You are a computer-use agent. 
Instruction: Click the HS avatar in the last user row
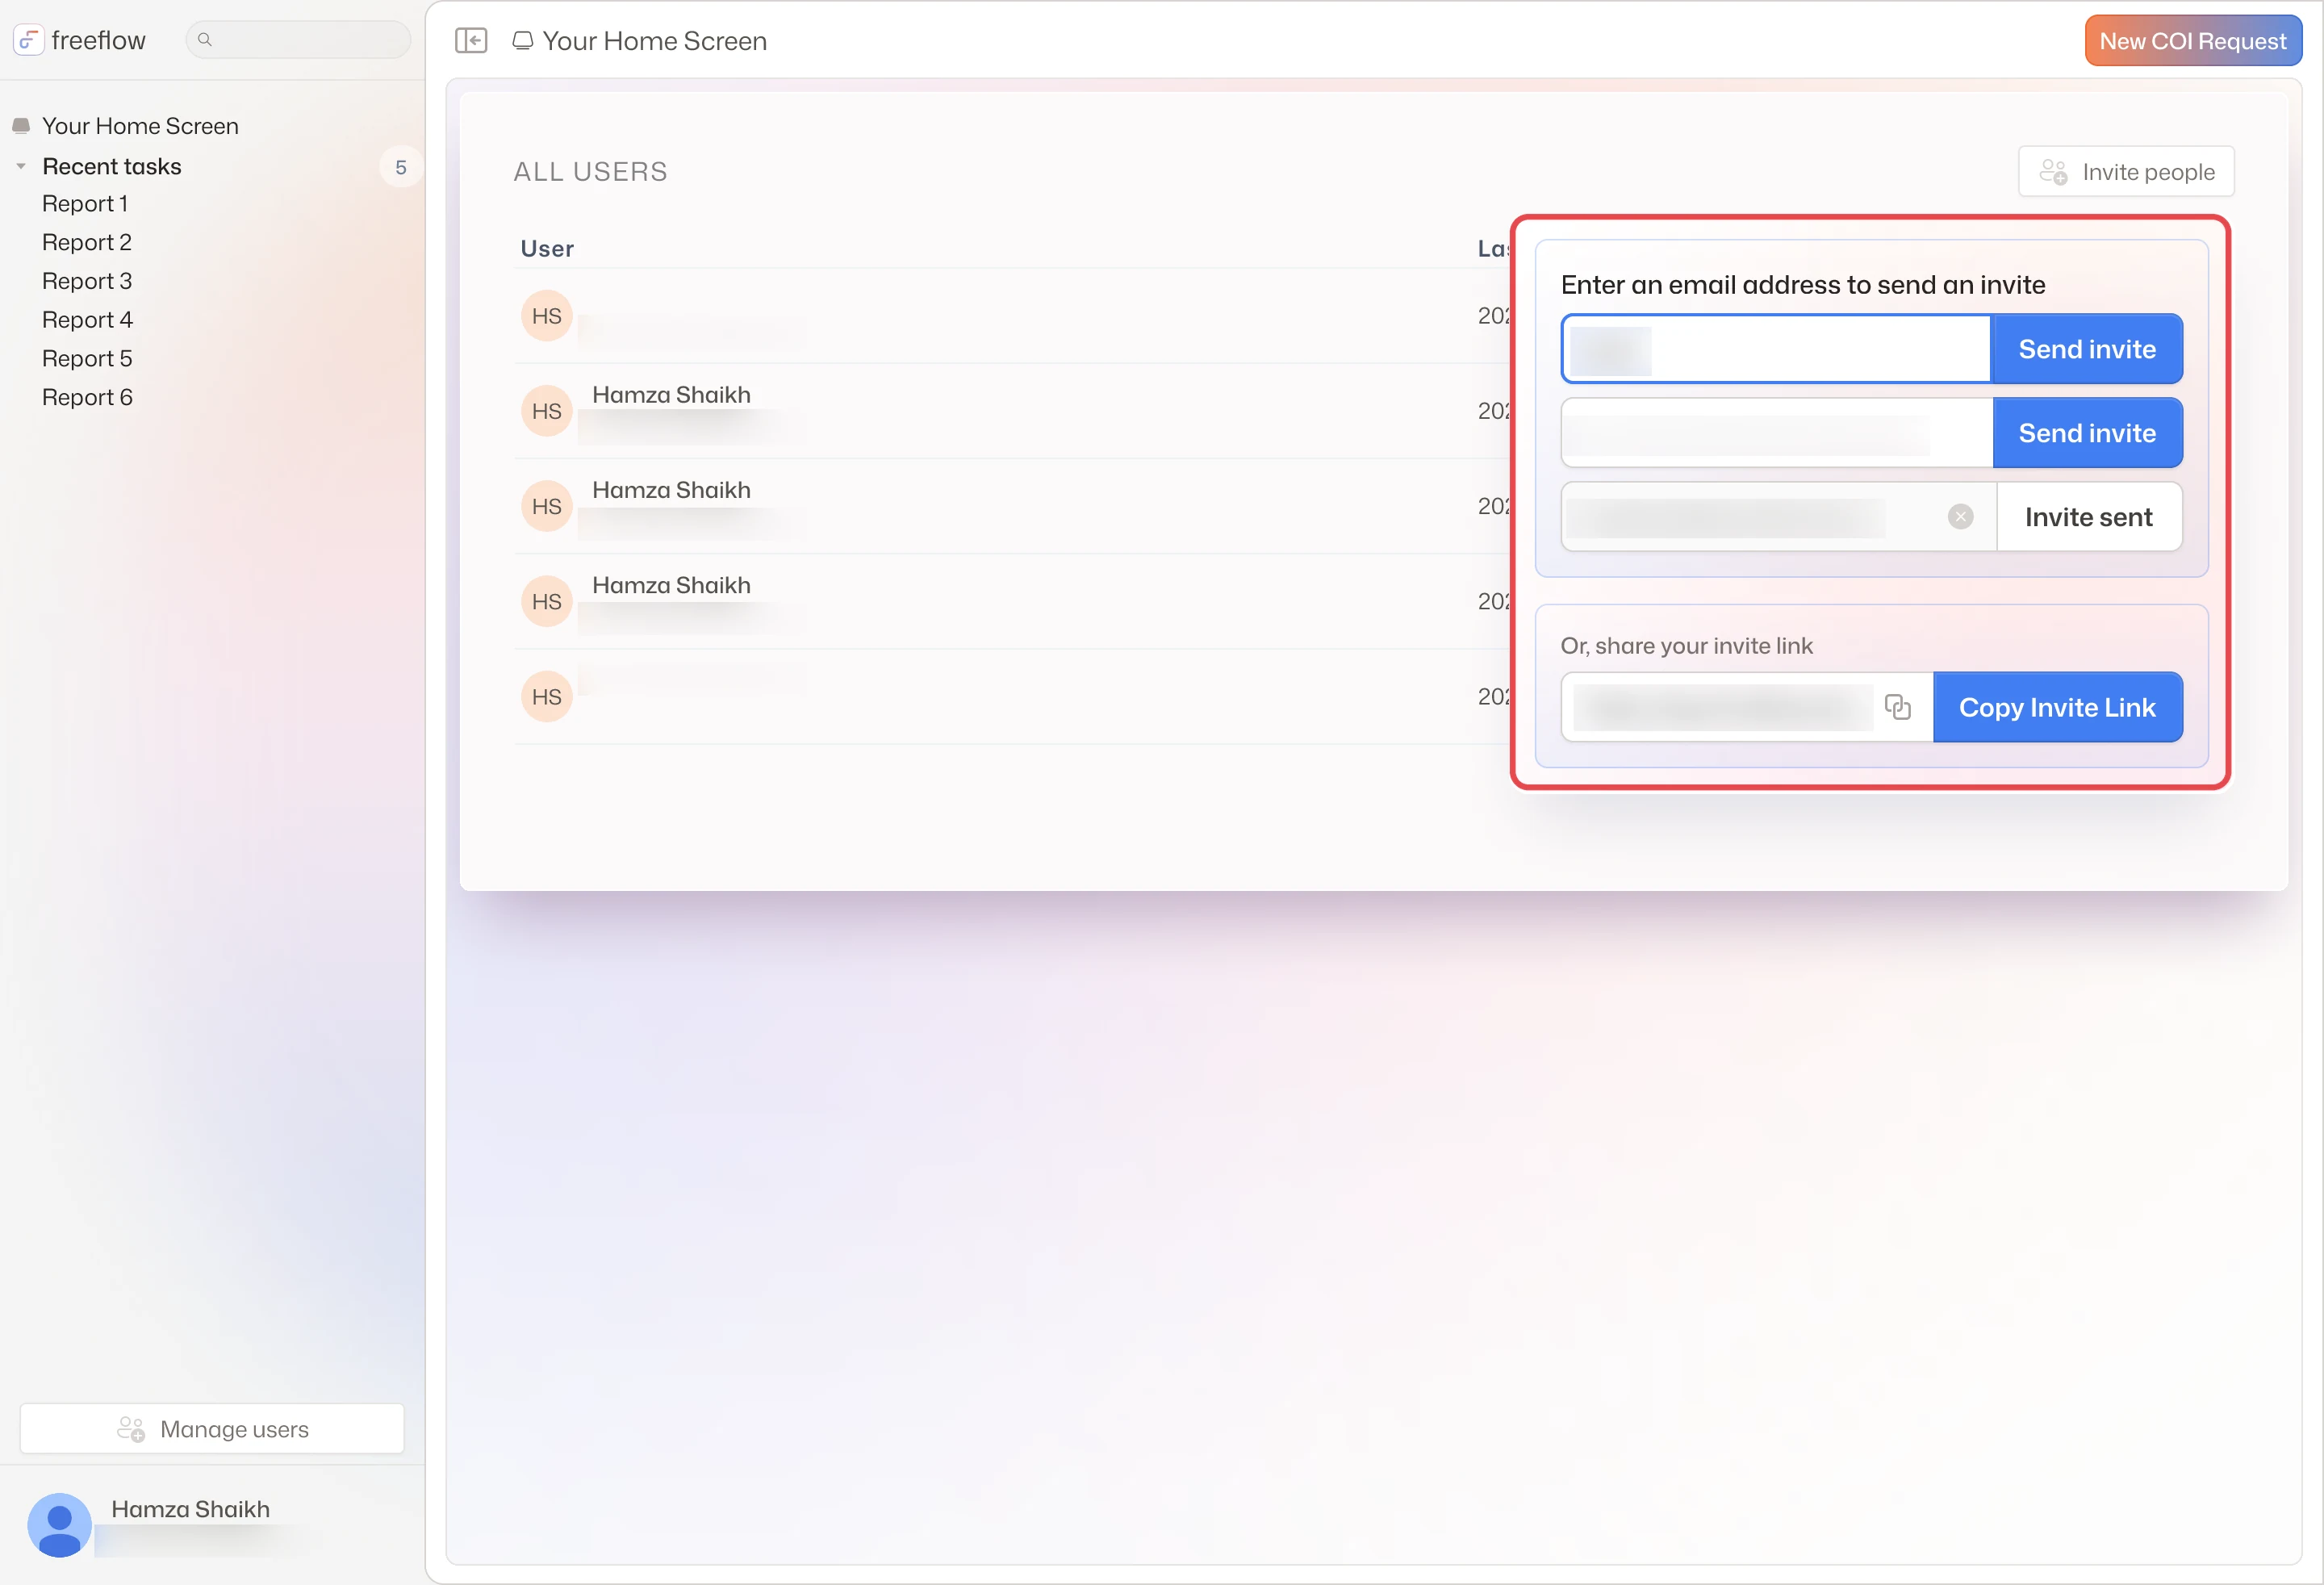click(x=546, y=696)
